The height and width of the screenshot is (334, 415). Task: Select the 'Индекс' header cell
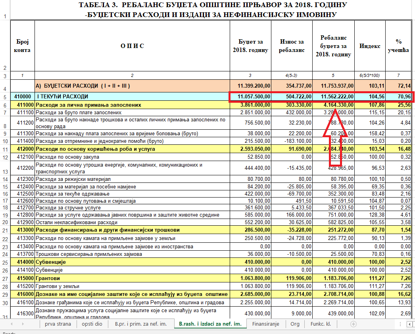tap(370, 46)
